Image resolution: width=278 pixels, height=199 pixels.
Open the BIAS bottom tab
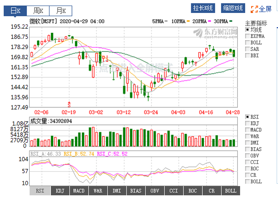(136, 191)
